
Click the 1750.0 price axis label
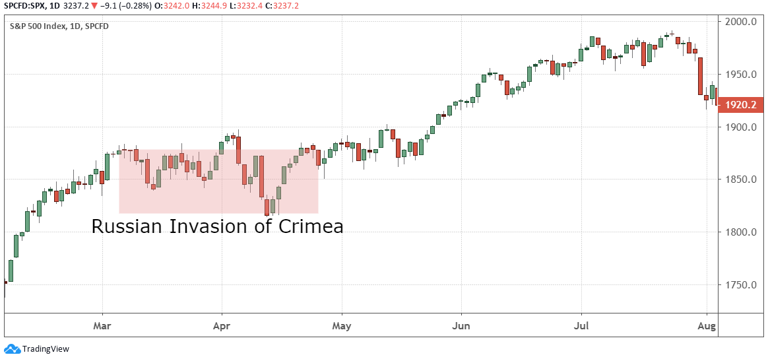point(740,285)
